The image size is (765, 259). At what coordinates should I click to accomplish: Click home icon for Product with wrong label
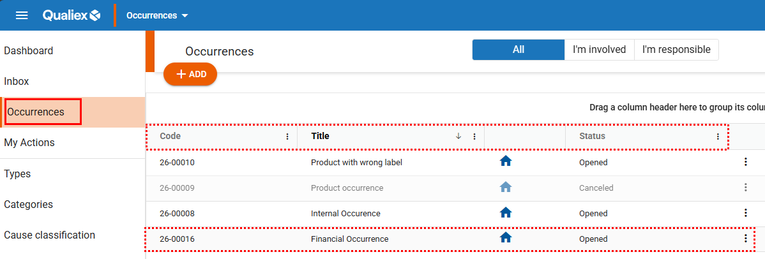tap(506, 161)
